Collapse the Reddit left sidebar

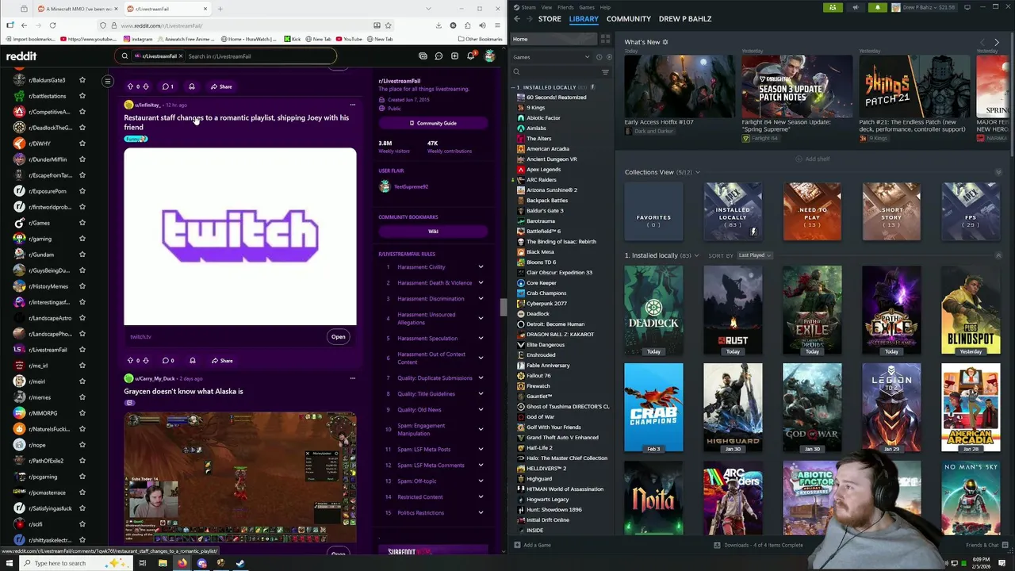pos(108,81)
